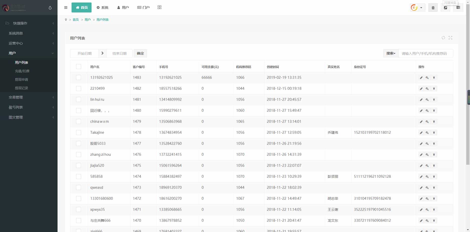This screenshot has width=470, height=232.
Task: Click the refresh icon in 用户列表 panel
Action: [x=443, y=38]
